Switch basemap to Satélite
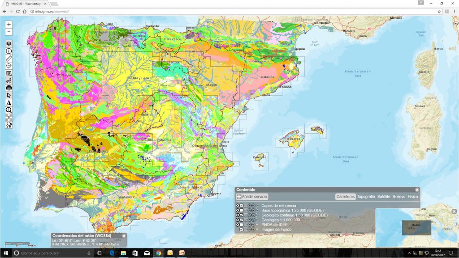 tap(384, 197)
